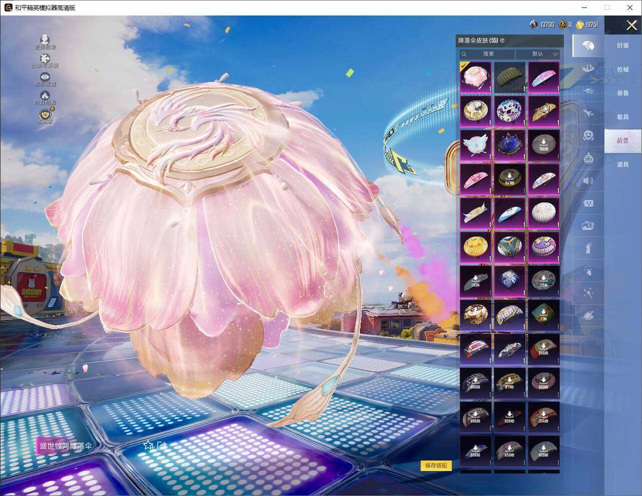
Task: Download the 877KB yellow parachute skin
Action: [509, 382]
